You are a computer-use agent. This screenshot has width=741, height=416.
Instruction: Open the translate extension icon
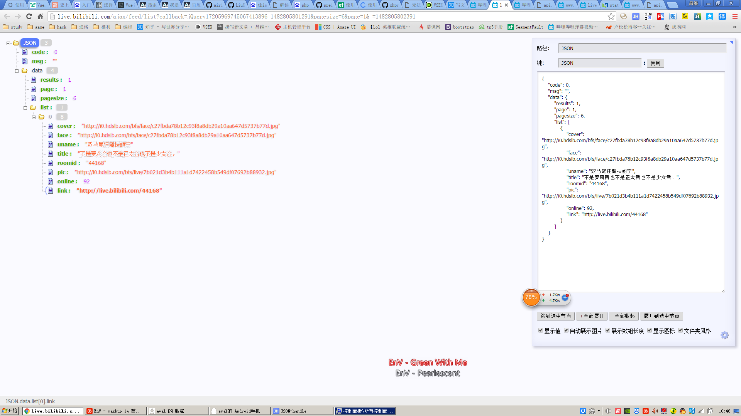pos(722,17)
